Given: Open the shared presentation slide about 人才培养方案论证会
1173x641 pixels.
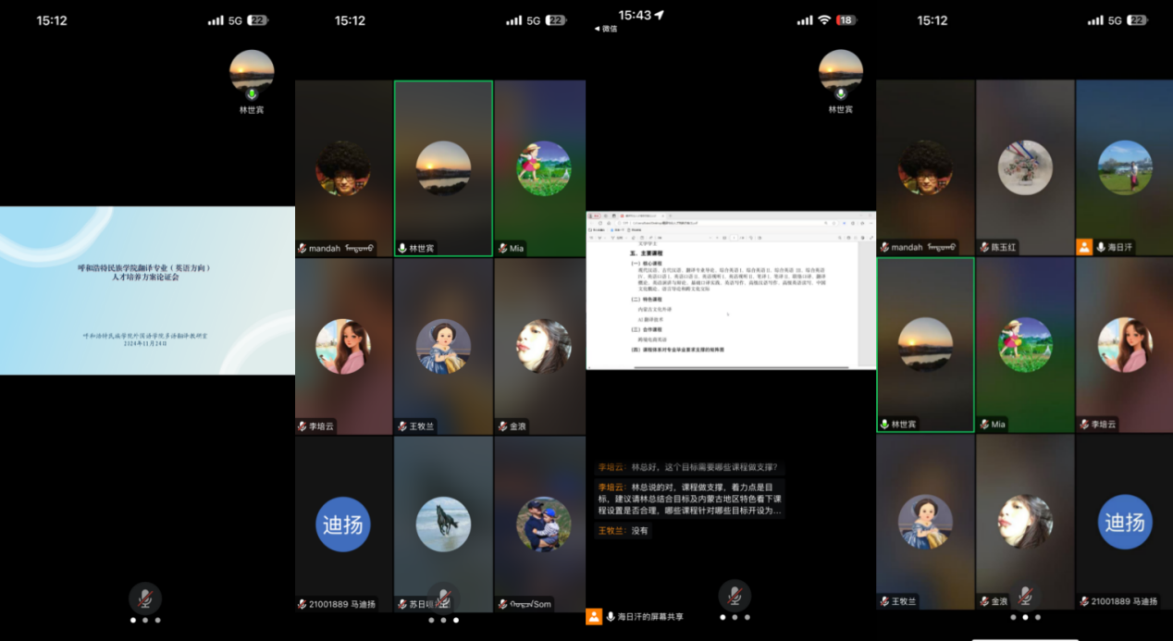Looking at the screenshot, I should (147, 290).
